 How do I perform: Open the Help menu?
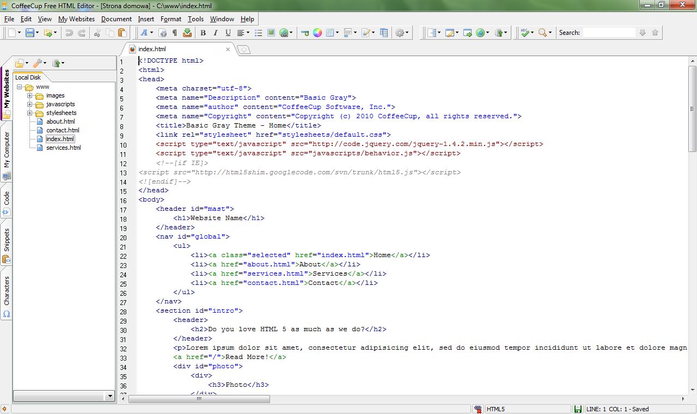[x=247, y=19]
